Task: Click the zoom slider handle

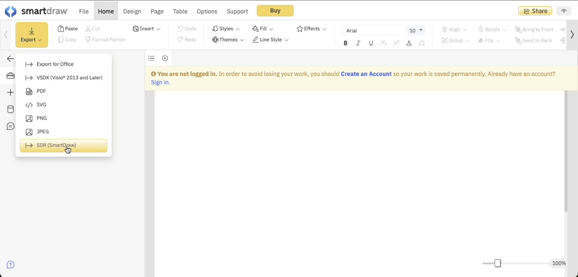Action: [x=498, y=263]
